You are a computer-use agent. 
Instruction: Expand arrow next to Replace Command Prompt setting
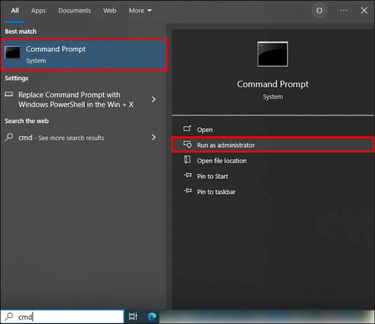click(x=153, y=99)
